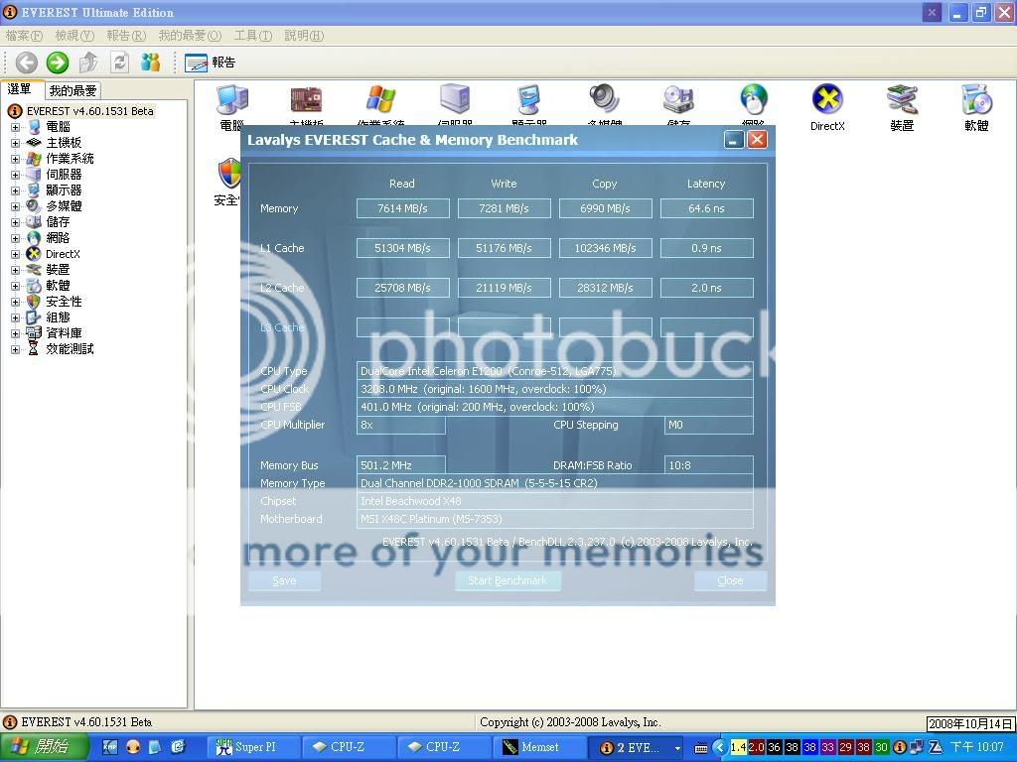
Task: Expand the 組態 tree node
Action: (x=15, y=317)
